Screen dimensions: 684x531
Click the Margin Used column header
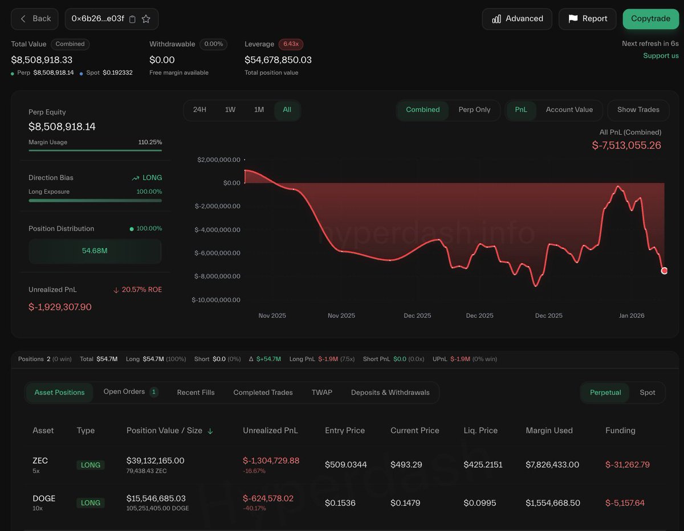point(549,431)
